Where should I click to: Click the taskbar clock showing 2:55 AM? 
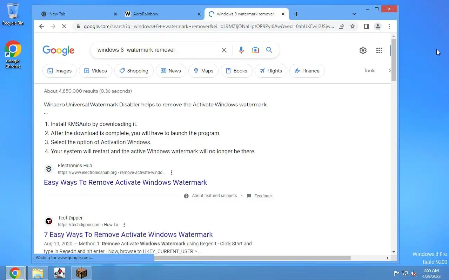pyautogui.click(x=431, y=273)
